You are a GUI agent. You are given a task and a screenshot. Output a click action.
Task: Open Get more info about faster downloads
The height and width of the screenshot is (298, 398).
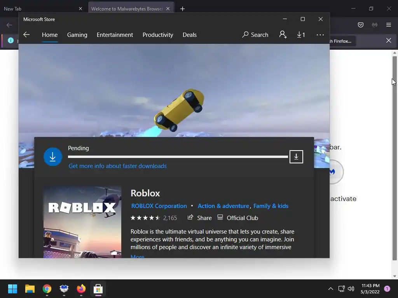(117, 166)
